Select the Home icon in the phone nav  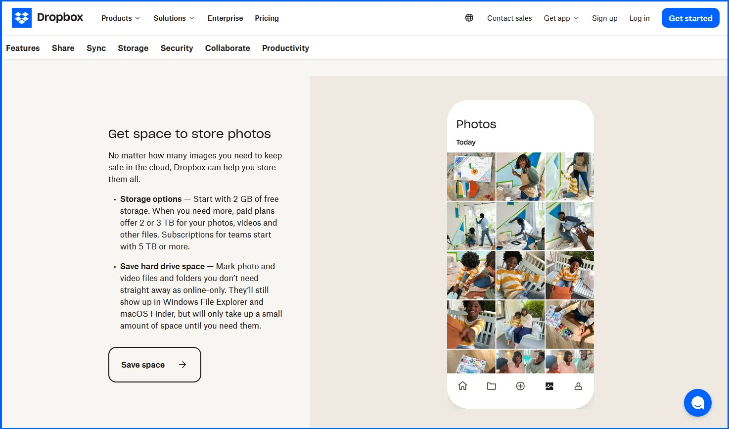pos(462,386)
